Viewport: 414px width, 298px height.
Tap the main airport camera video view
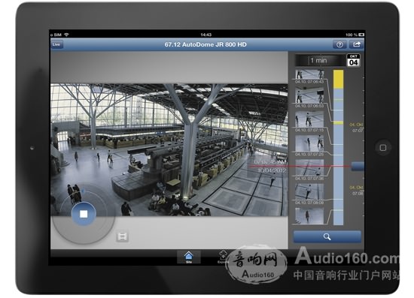click(x=169, y=150)
